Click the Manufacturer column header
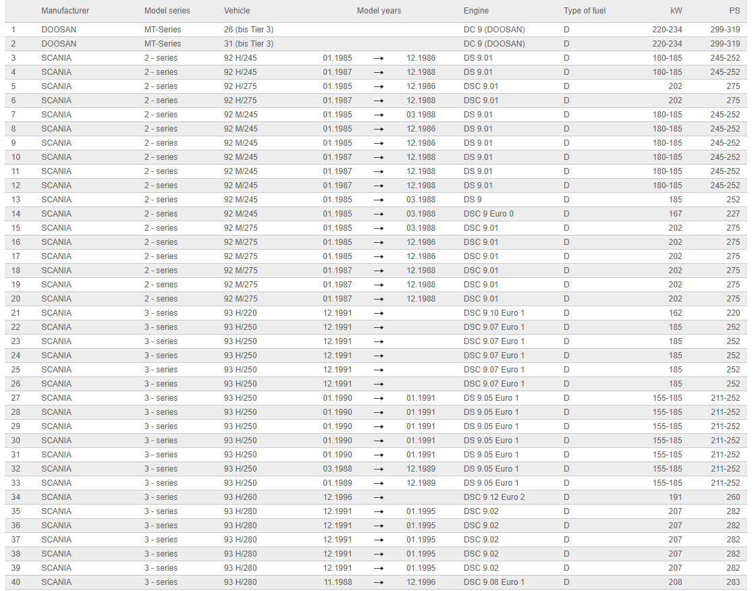 pos(65,11)
